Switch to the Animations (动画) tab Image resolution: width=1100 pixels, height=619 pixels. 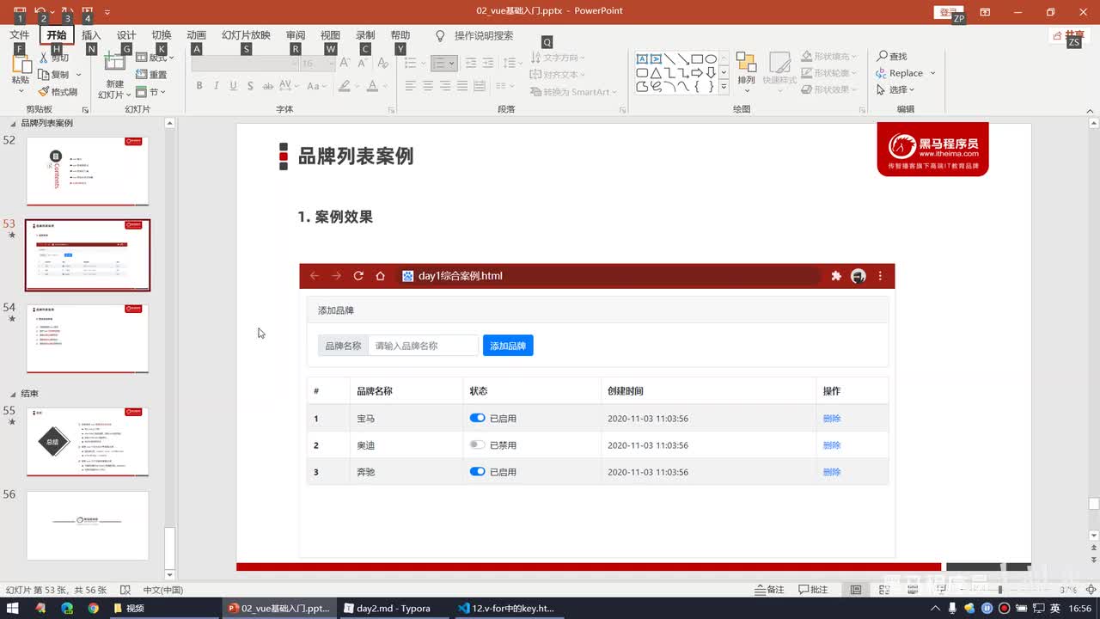tap(197, 35)
